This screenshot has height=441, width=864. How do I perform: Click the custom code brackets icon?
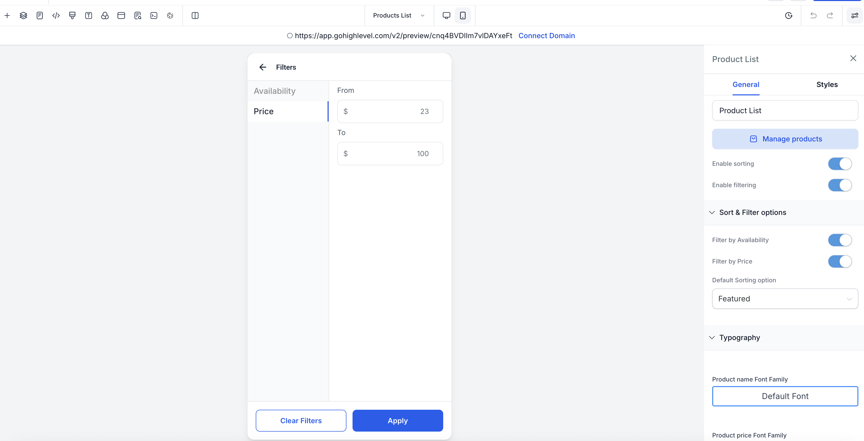[56, 16]
